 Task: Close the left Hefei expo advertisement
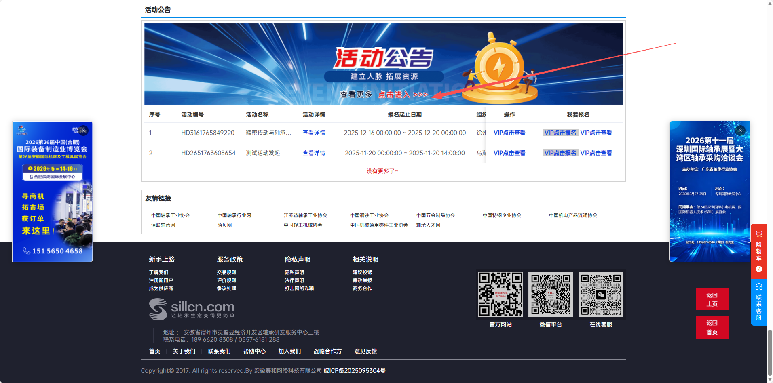pyautogui.click(x=83, y=130)
